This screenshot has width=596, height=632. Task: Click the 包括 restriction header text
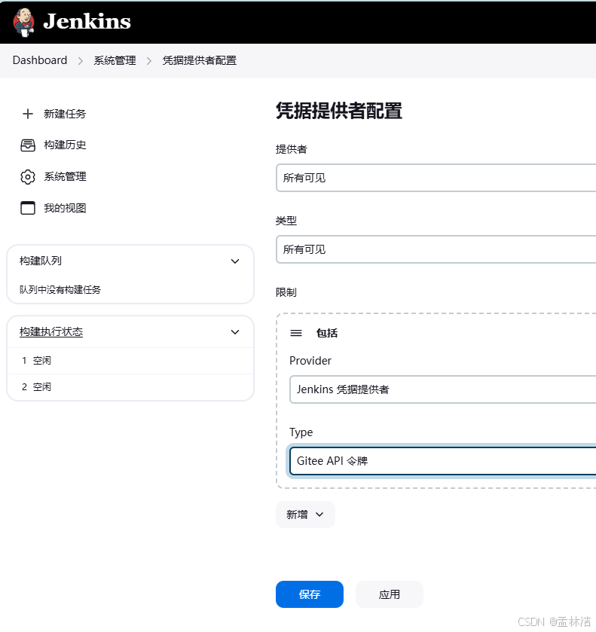[x=327, y=333]
